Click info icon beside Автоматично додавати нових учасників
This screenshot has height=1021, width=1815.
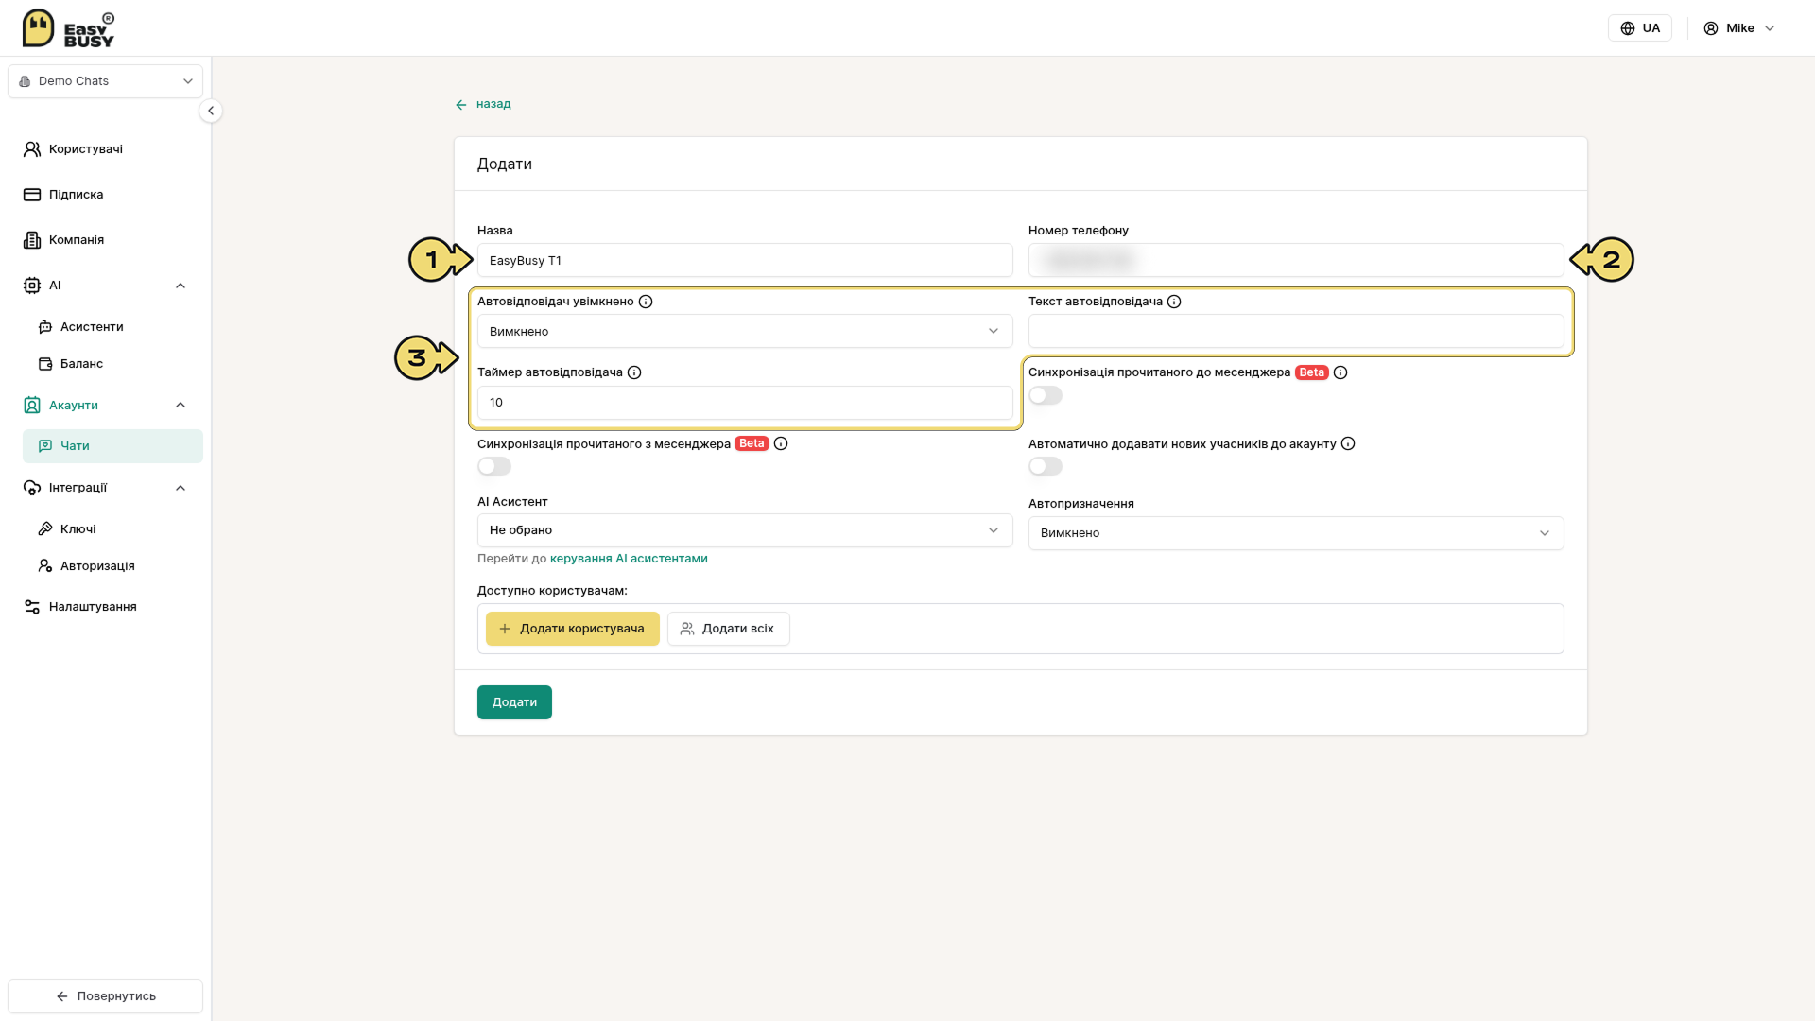1348,443
